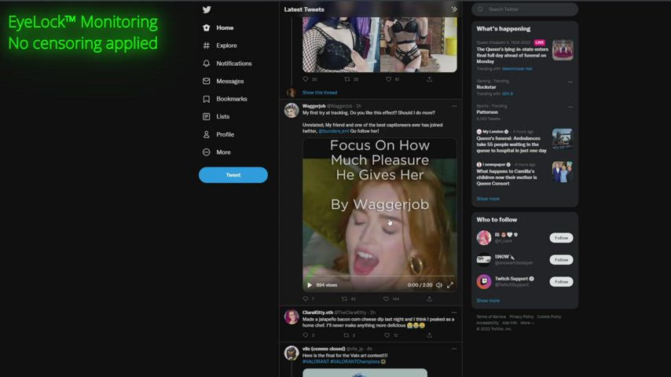Open ClaraKitty.eth's profile avatar
671x377 pixels.
pos(291,317)
